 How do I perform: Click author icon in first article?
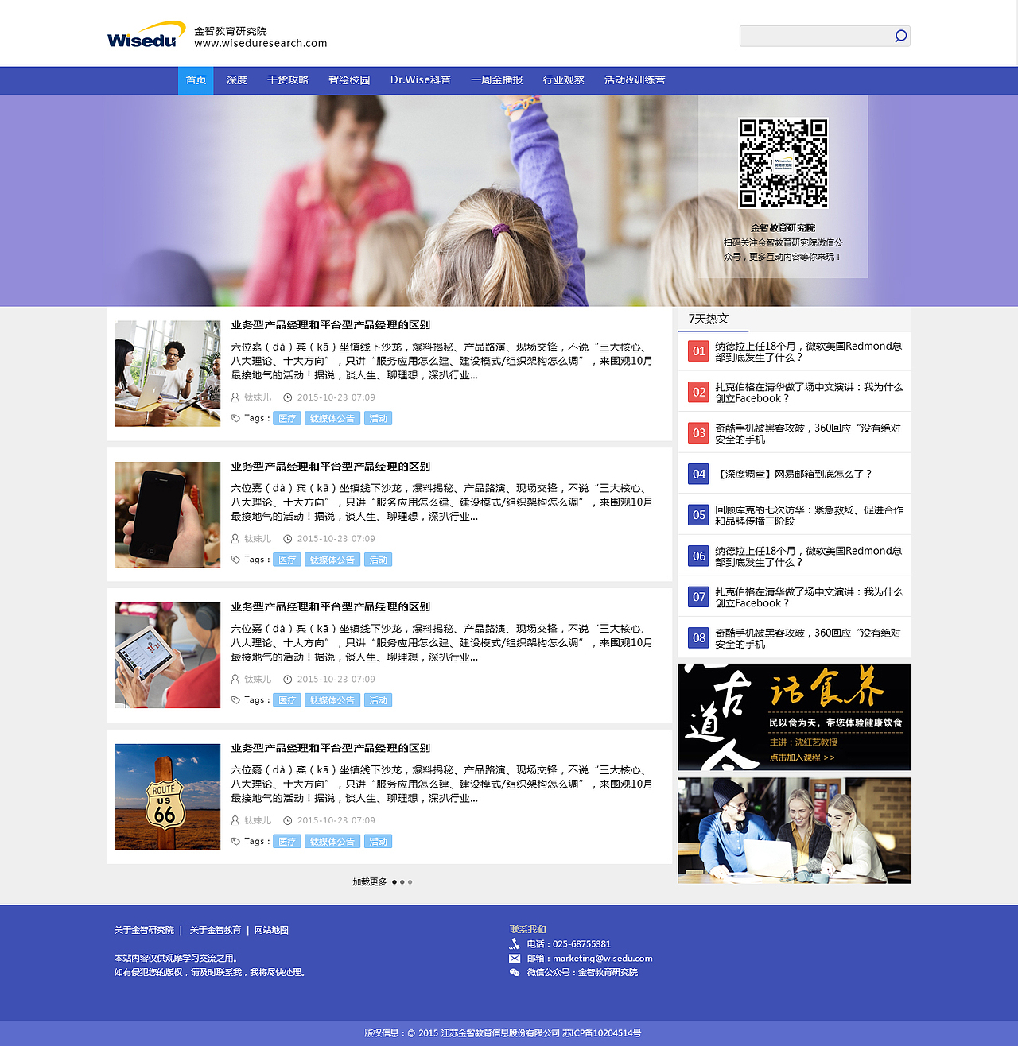pyautogui.click(x=235, y=397)
